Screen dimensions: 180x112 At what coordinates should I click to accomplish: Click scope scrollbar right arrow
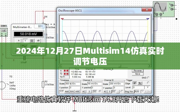(x=150, y=66)
